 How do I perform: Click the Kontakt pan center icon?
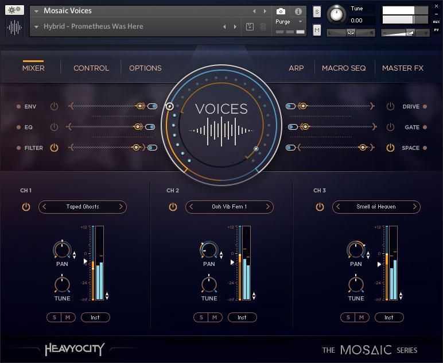(x=351, y=33)
